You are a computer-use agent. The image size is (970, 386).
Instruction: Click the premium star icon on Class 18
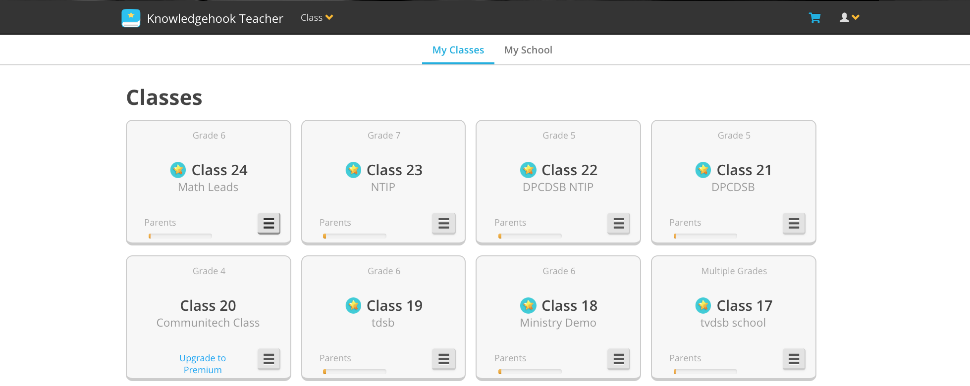(528, 305)
